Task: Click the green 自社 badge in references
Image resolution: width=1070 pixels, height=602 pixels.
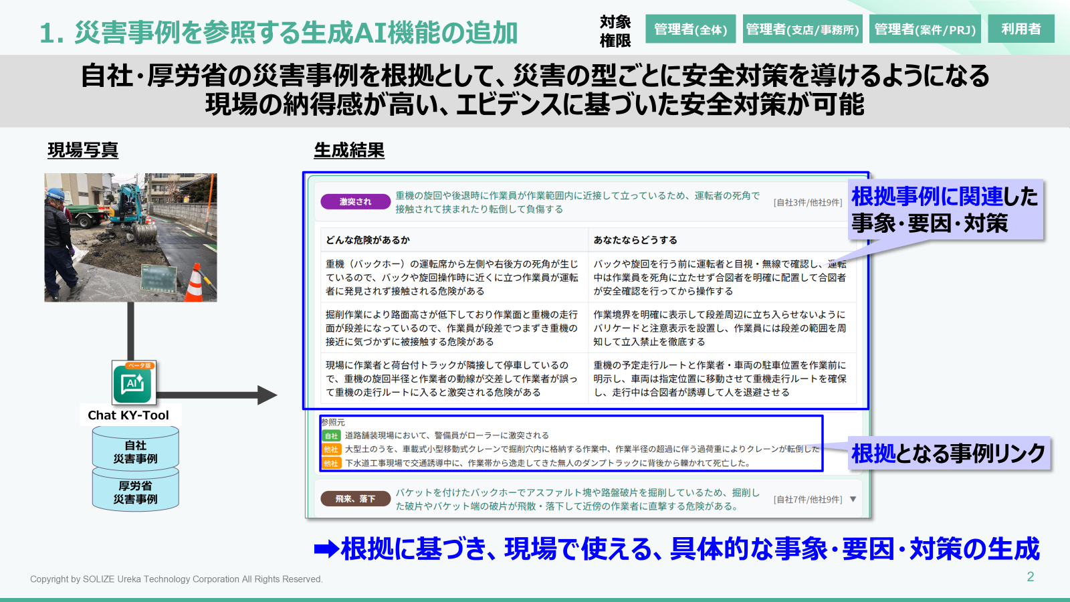Action: point(332,436)
